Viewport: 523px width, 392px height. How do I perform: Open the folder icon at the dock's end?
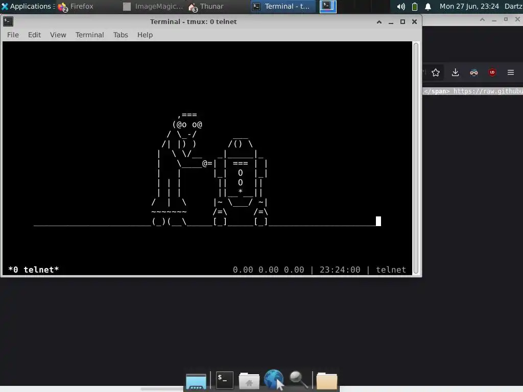[x=326, y=380]
